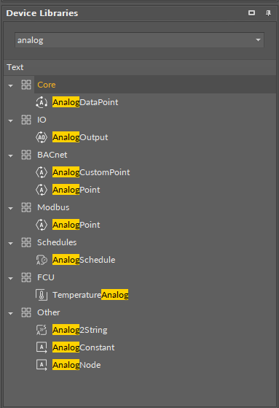
Task: Click into the analog search field
Action: [134, 40]
